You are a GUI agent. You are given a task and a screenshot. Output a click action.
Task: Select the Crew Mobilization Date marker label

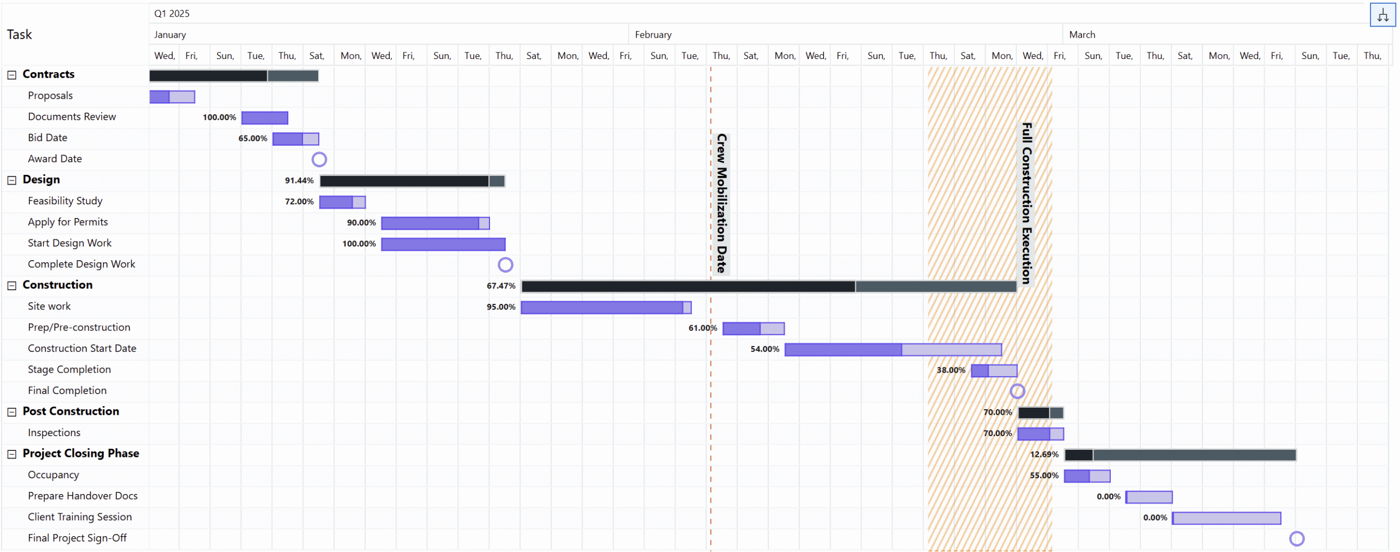tap(721, 203)
